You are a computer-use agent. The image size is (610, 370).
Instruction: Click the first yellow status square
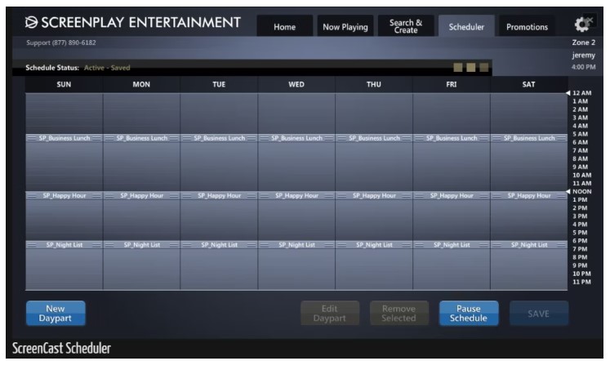pyautogui.click(x=458, y=68)
